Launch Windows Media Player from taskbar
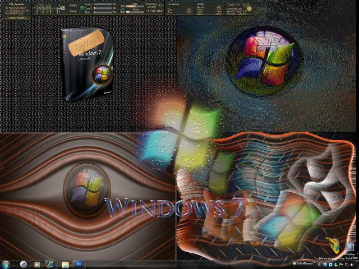The width and height of the screenshot is (359, 269). pyautogui.click(x=37, y=265)
